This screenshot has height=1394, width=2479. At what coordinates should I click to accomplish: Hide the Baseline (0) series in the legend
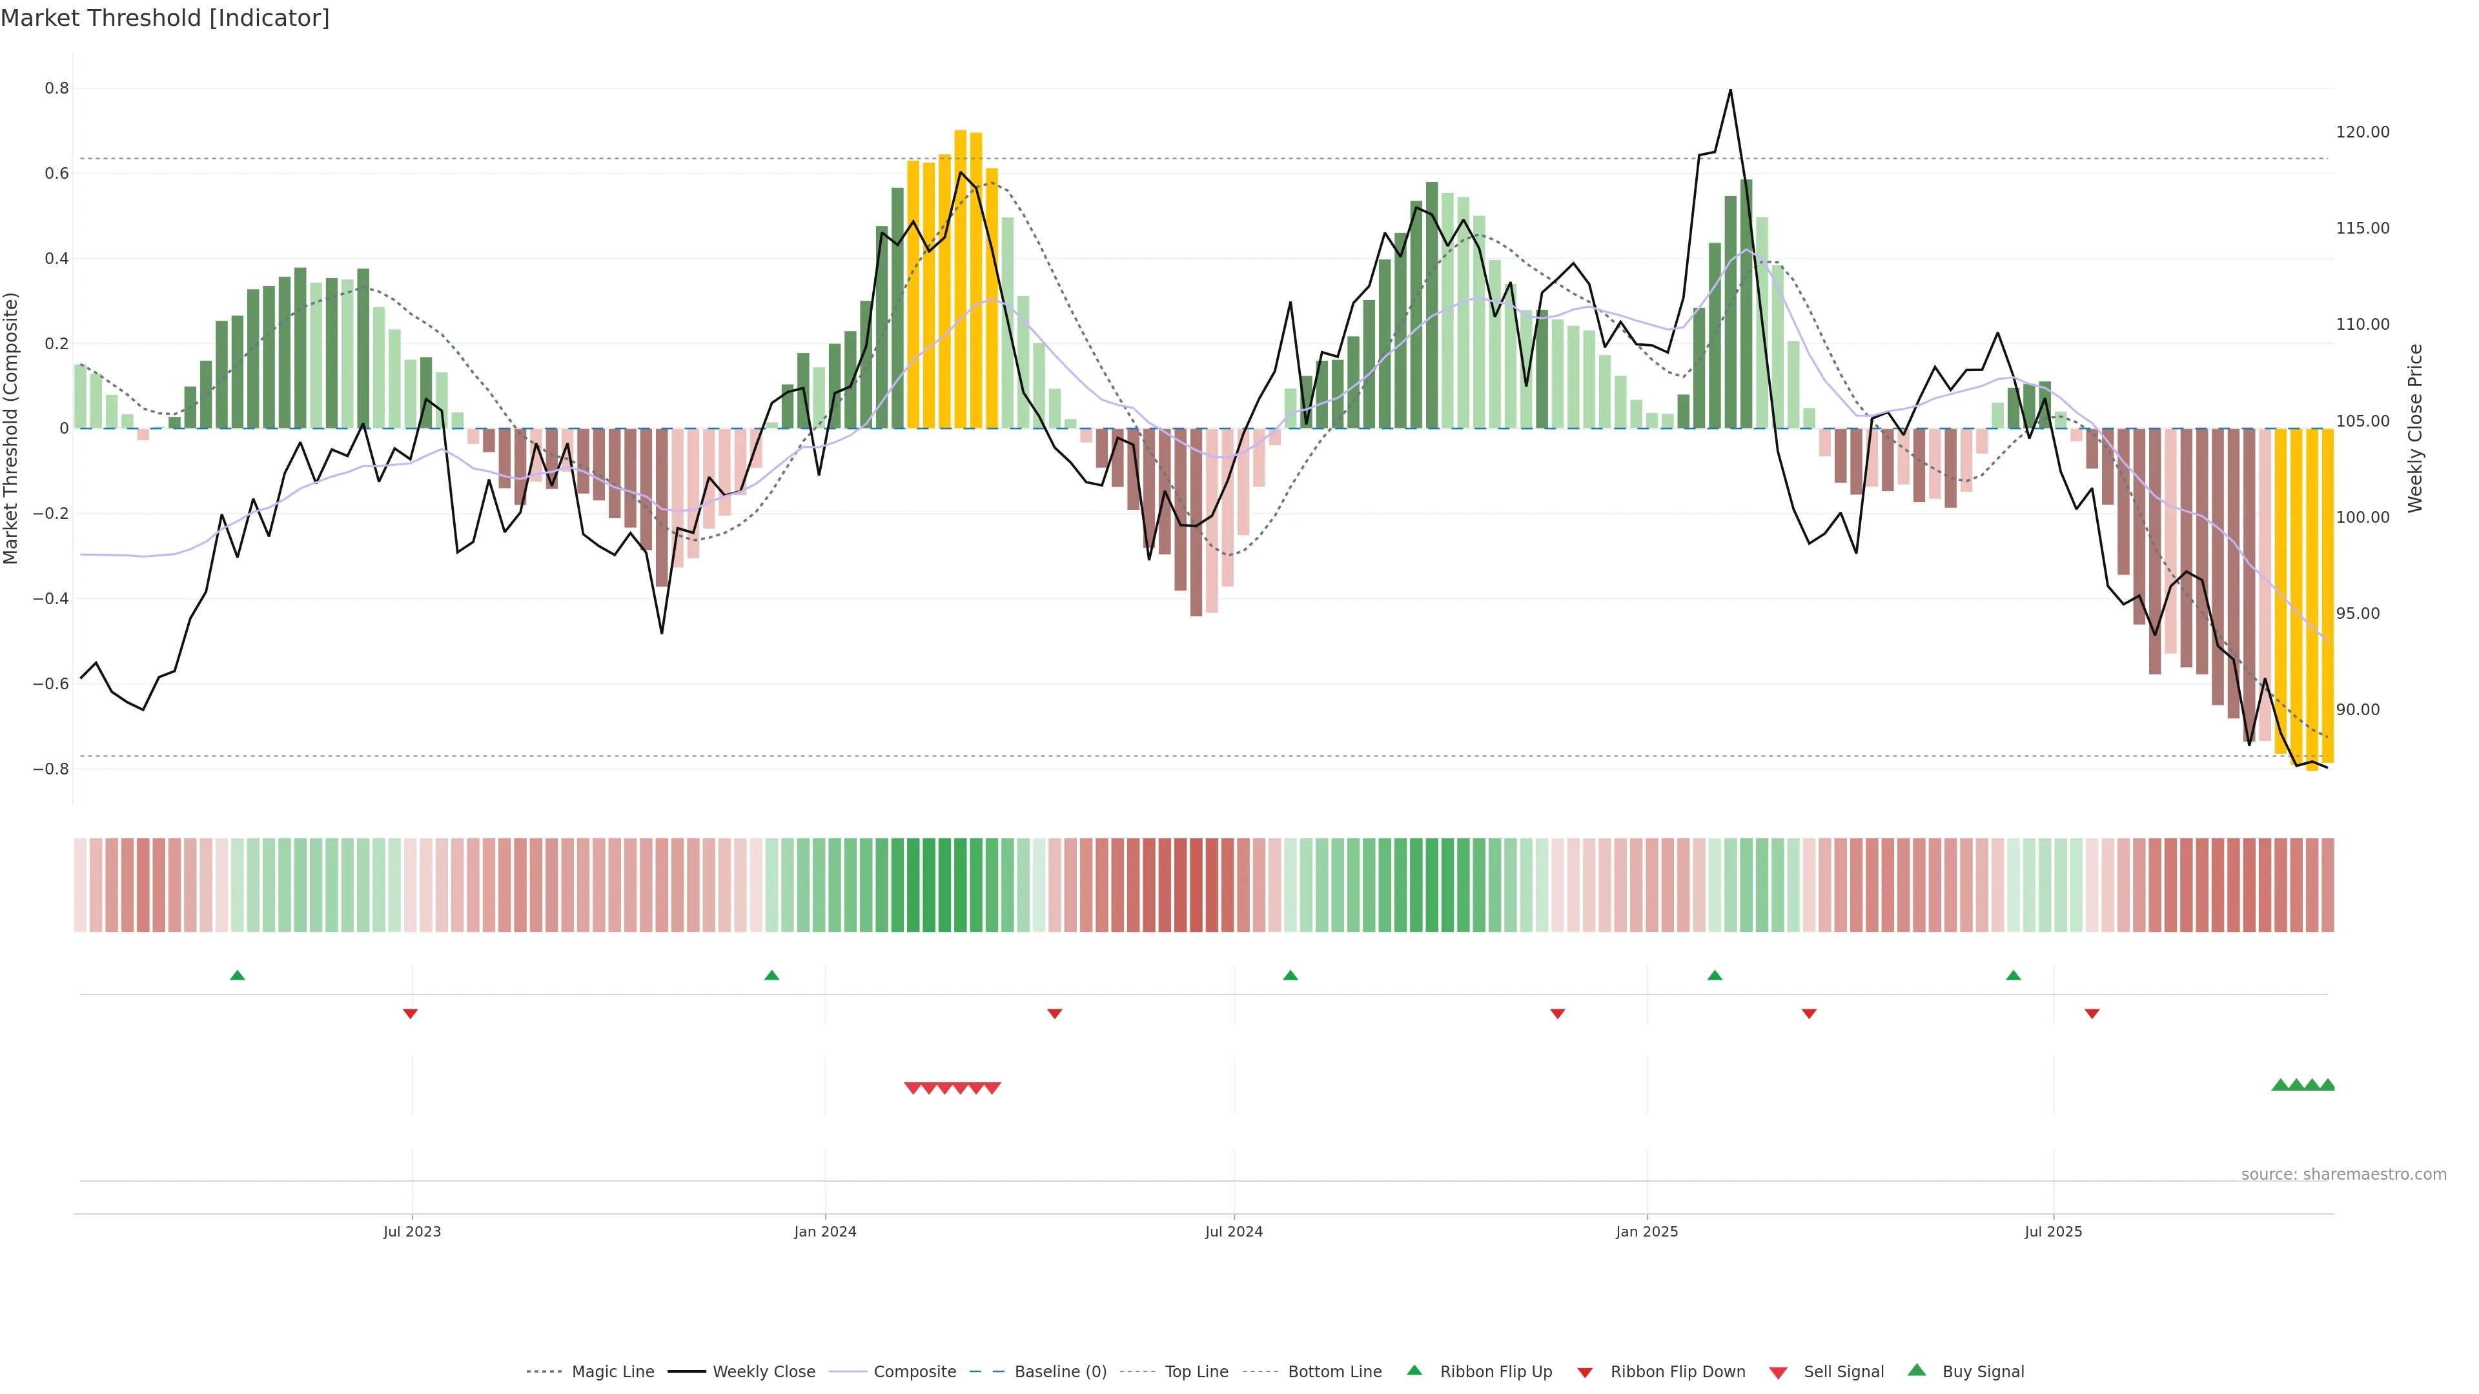point(1059,1372)
